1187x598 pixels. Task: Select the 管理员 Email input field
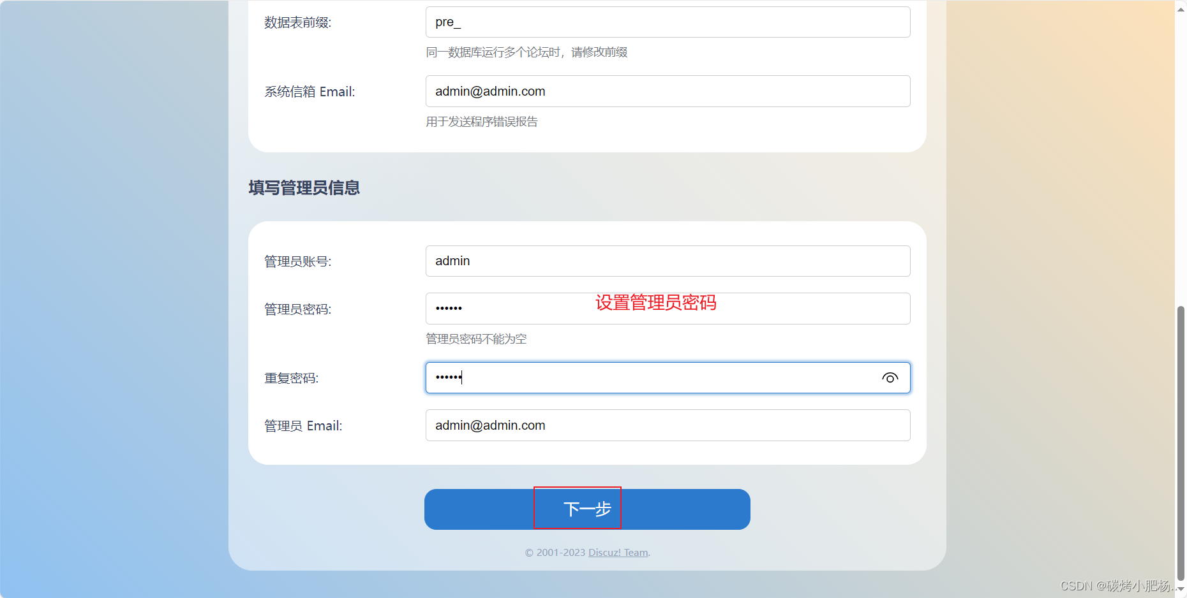pyautogui.click(x=668, y=425)
